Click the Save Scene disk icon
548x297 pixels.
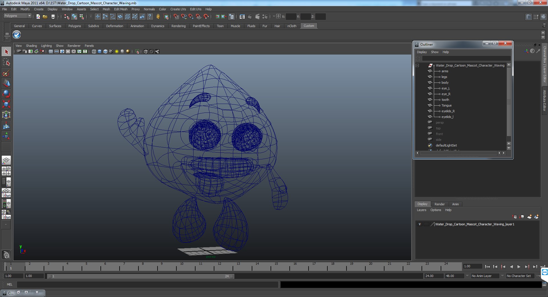53,17
